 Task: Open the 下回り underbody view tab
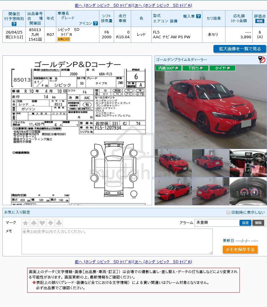point(195,68)
